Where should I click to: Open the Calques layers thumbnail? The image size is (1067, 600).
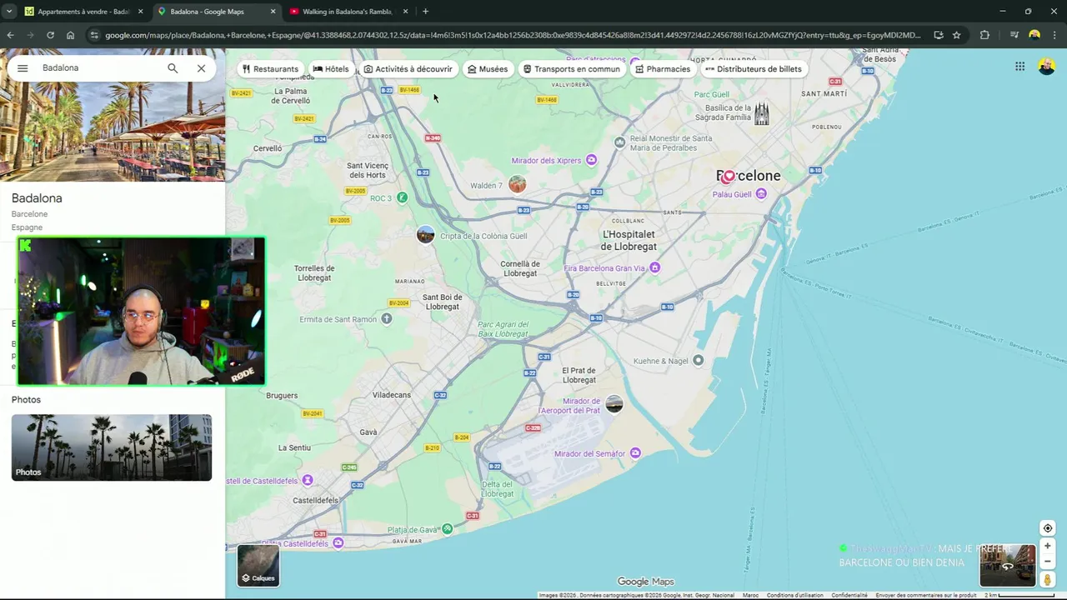tap(258, 565)
